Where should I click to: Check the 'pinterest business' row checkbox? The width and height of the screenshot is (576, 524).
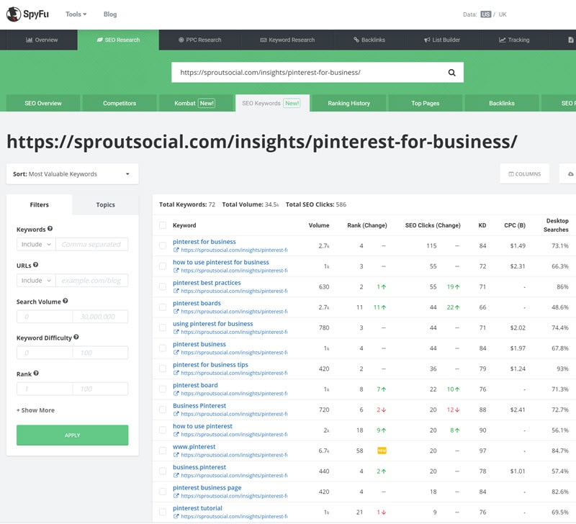coord(163,348)
